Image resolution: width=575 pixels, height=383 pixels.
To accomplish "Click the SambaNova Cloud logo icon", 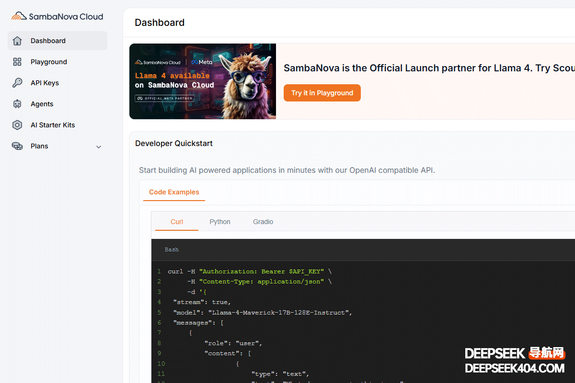I will (x=19, y=16).
